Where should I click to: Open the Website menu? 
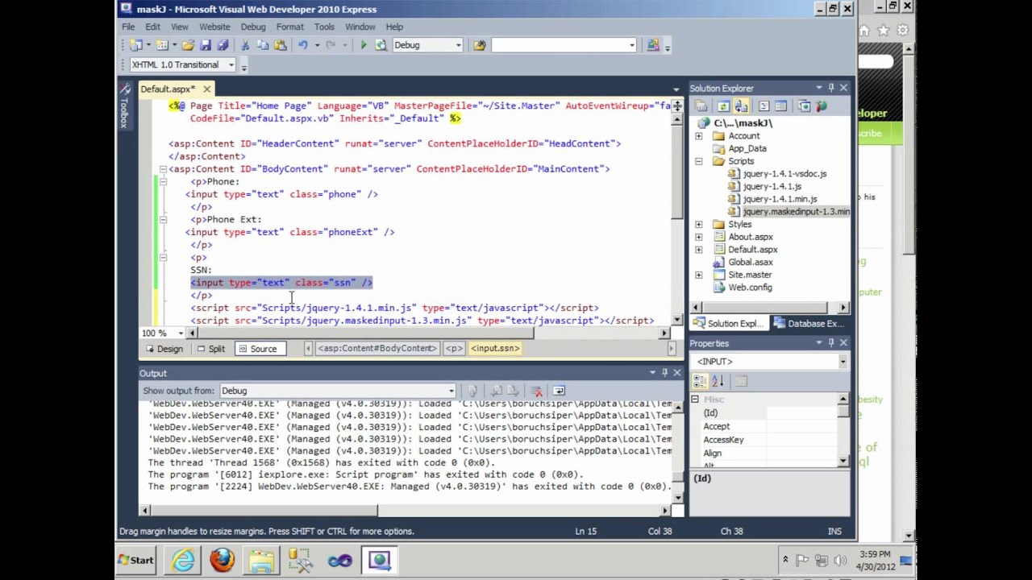(214, 27)
